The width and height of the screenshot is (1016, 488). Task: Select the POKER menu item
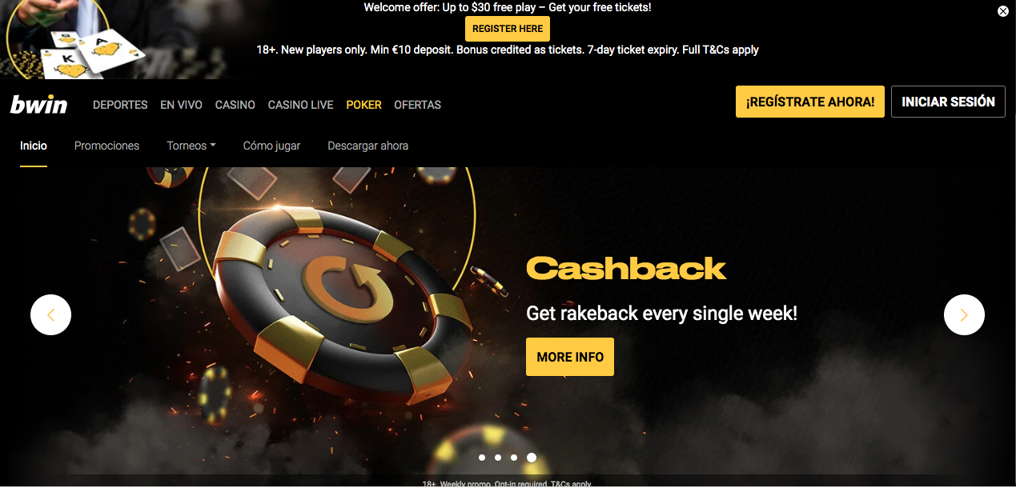[x=363, y=105]
